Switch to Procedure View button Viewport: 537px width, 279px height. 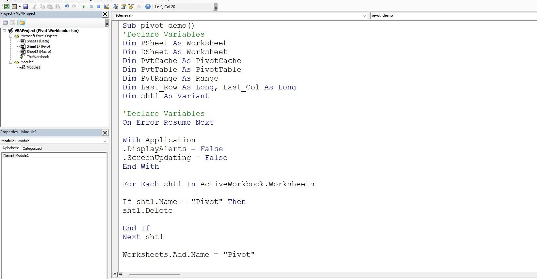click(x=115, y=274)
